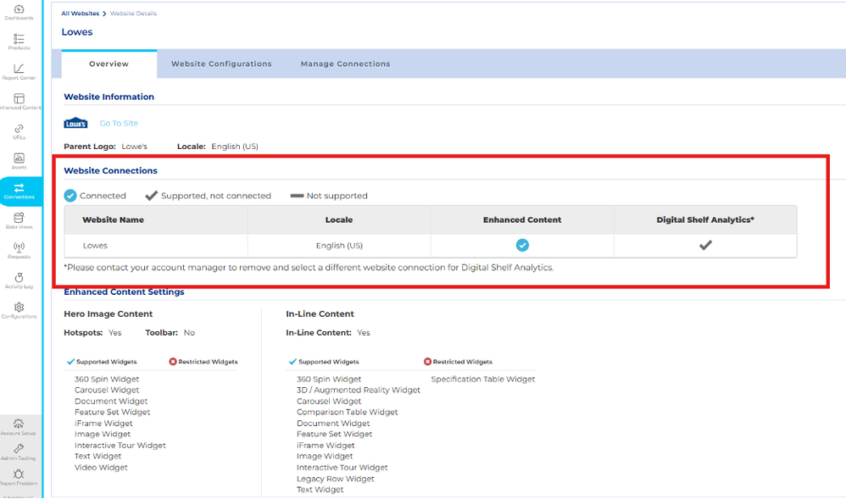Open Report Center in the sidebar

19,72
